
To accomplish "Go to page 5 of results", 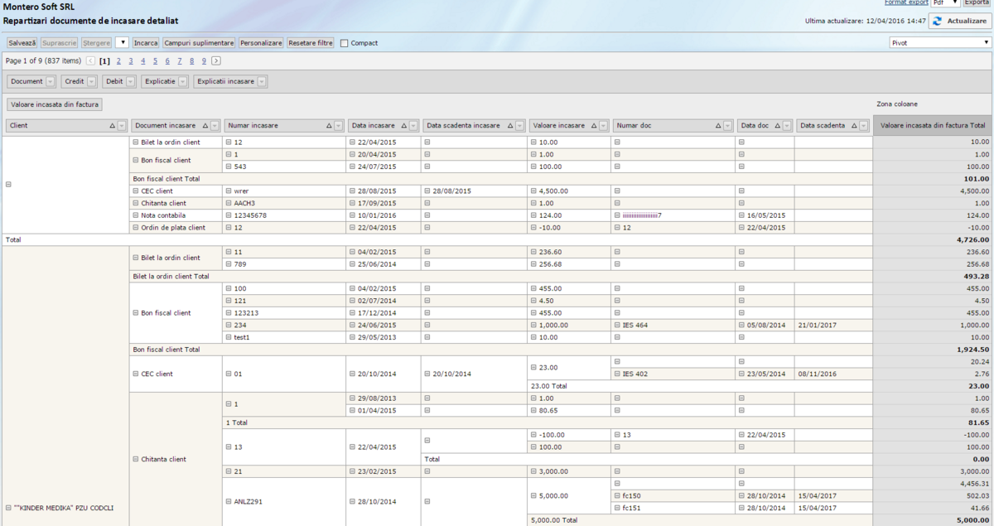I will click(155, 61).
